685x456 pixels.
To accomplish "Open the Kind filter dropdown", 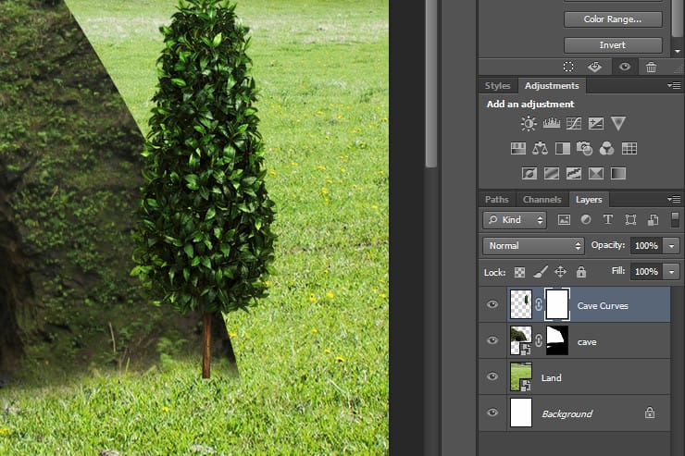I will (515, 220).
